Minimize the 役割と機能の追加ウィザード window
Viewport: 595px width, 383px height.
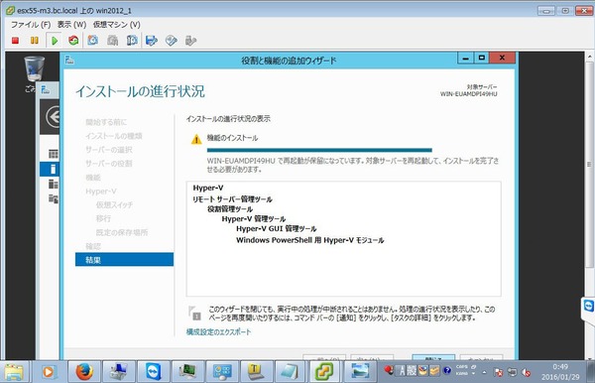point(466,59)
